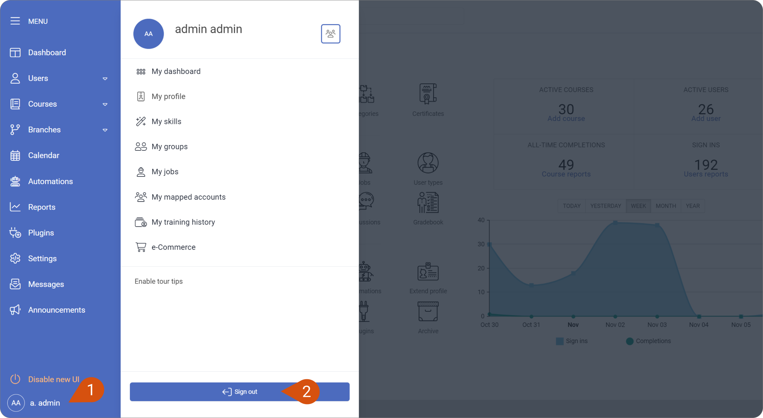Open the Plugins section
The image size is (763, 418).
point(40,232)
